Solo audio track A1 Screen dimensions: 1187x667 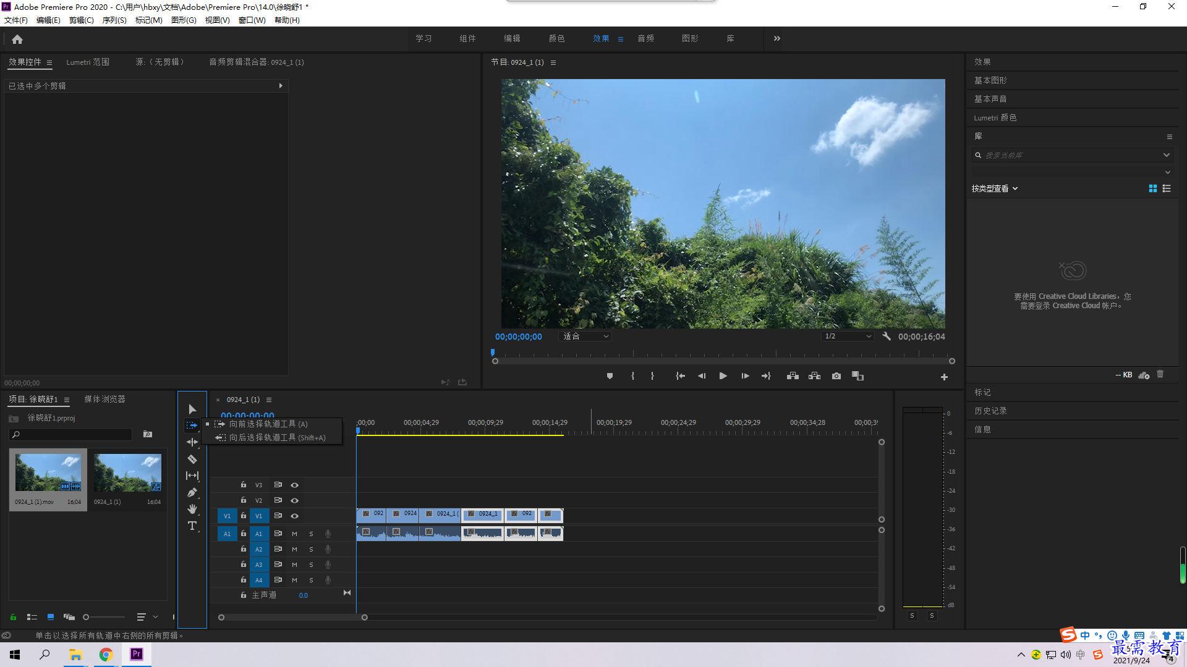pos(311,534)
